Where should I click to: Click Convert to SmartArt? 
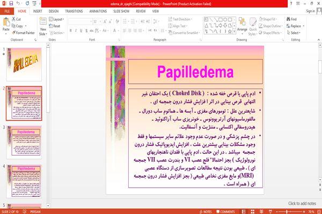click(184, 33)
